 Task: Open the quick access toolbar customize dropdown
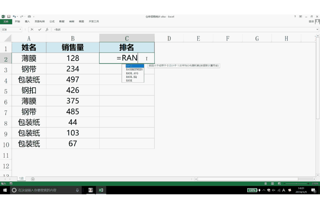tap(34, 17)
